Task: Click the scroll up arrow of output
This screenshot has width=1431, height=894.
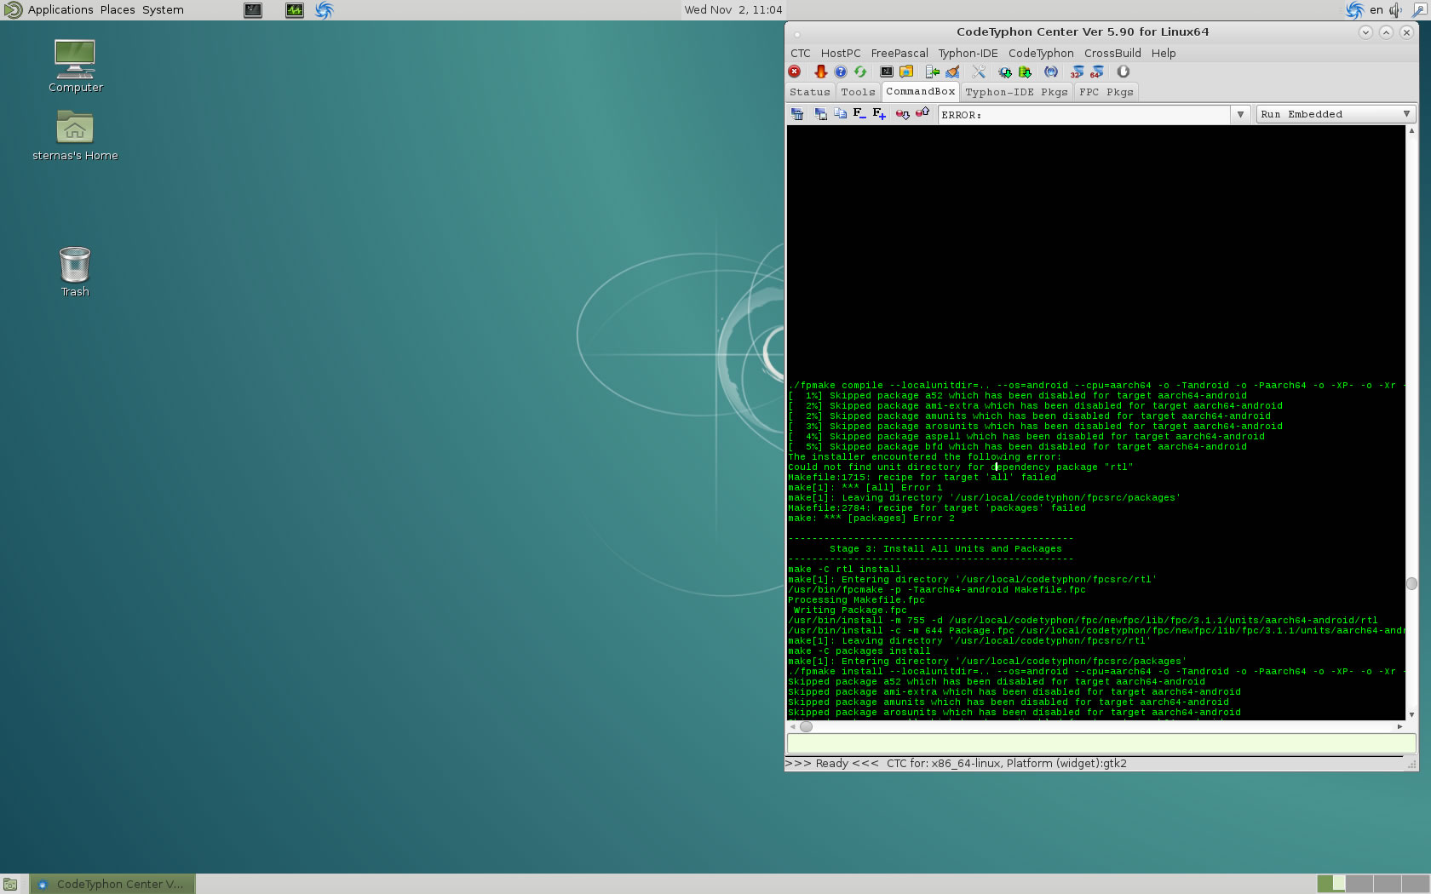Action: click(x=1411, y=130)
